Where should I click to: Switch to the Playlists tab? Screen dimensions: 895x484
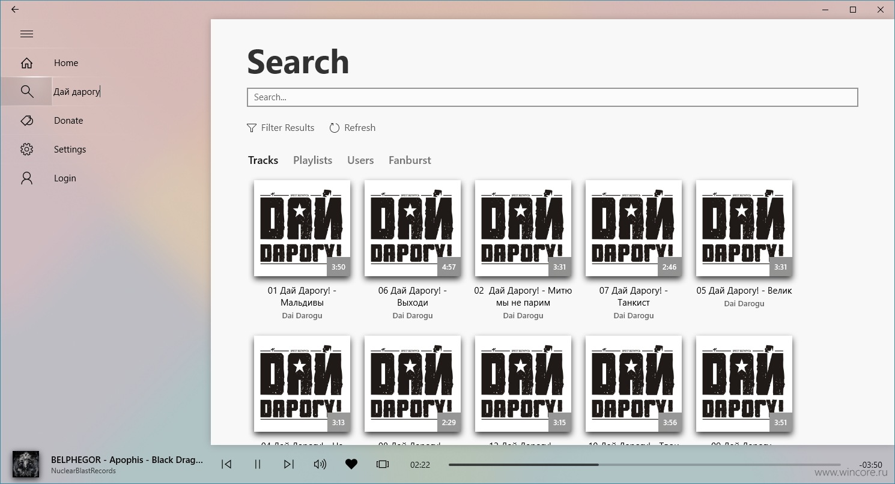[312, 160]
